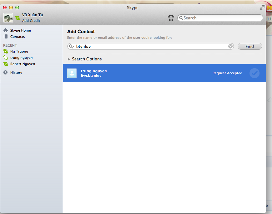Click Robert Nguyen's status icon
Screen dimensions: 272x214
pyautogui.click(x=6, y=64)
